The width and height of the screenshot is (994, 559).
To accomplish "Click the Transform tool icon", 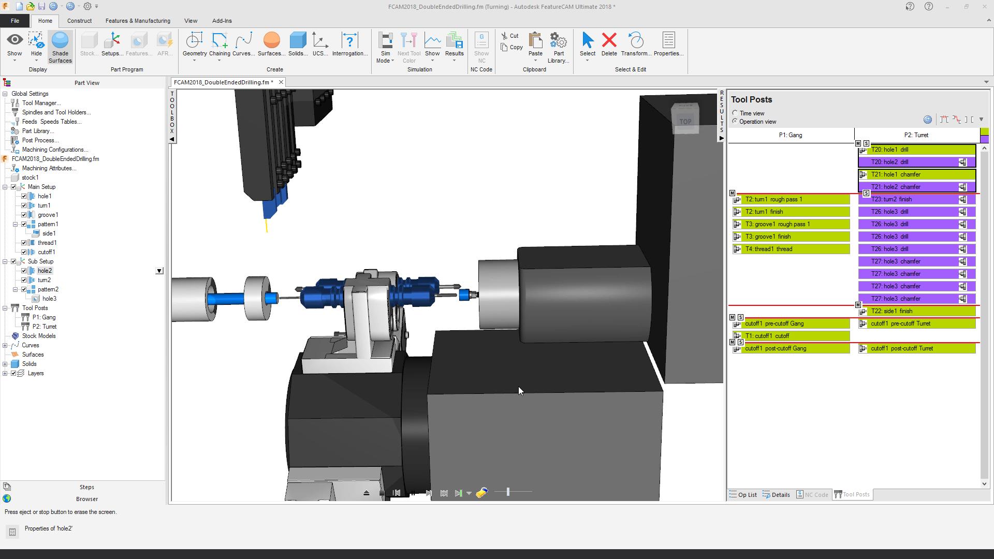I will pos(636,41).
